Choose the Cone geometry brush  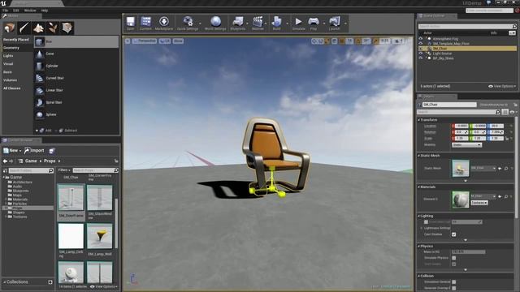coord(76,54)
